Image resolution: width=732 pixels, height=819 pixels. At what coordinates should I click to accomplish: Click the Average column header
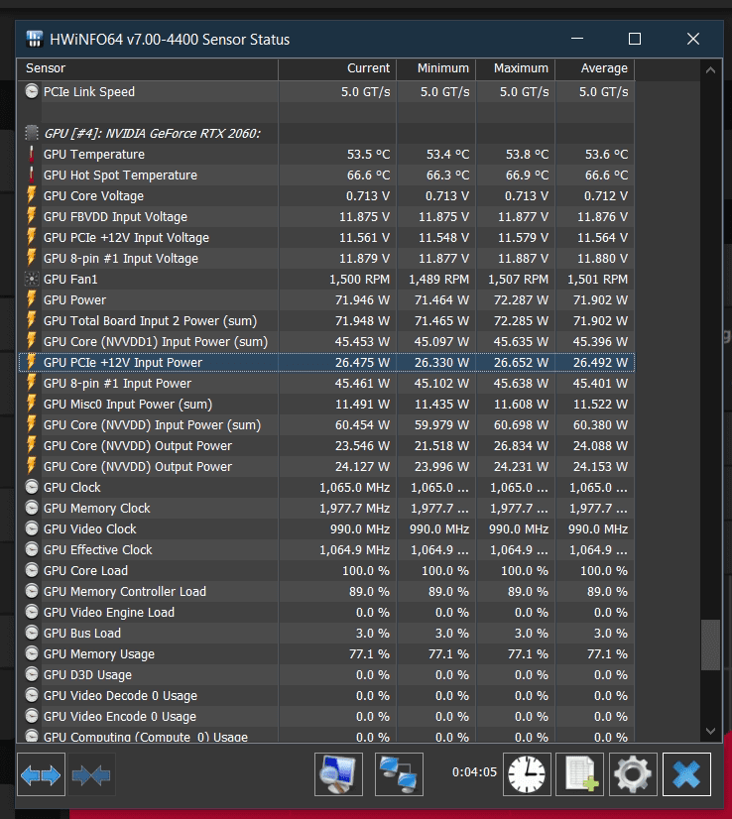595,68
